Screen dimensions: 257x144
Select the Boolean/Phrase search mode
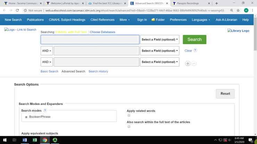(x=26, y=117)
